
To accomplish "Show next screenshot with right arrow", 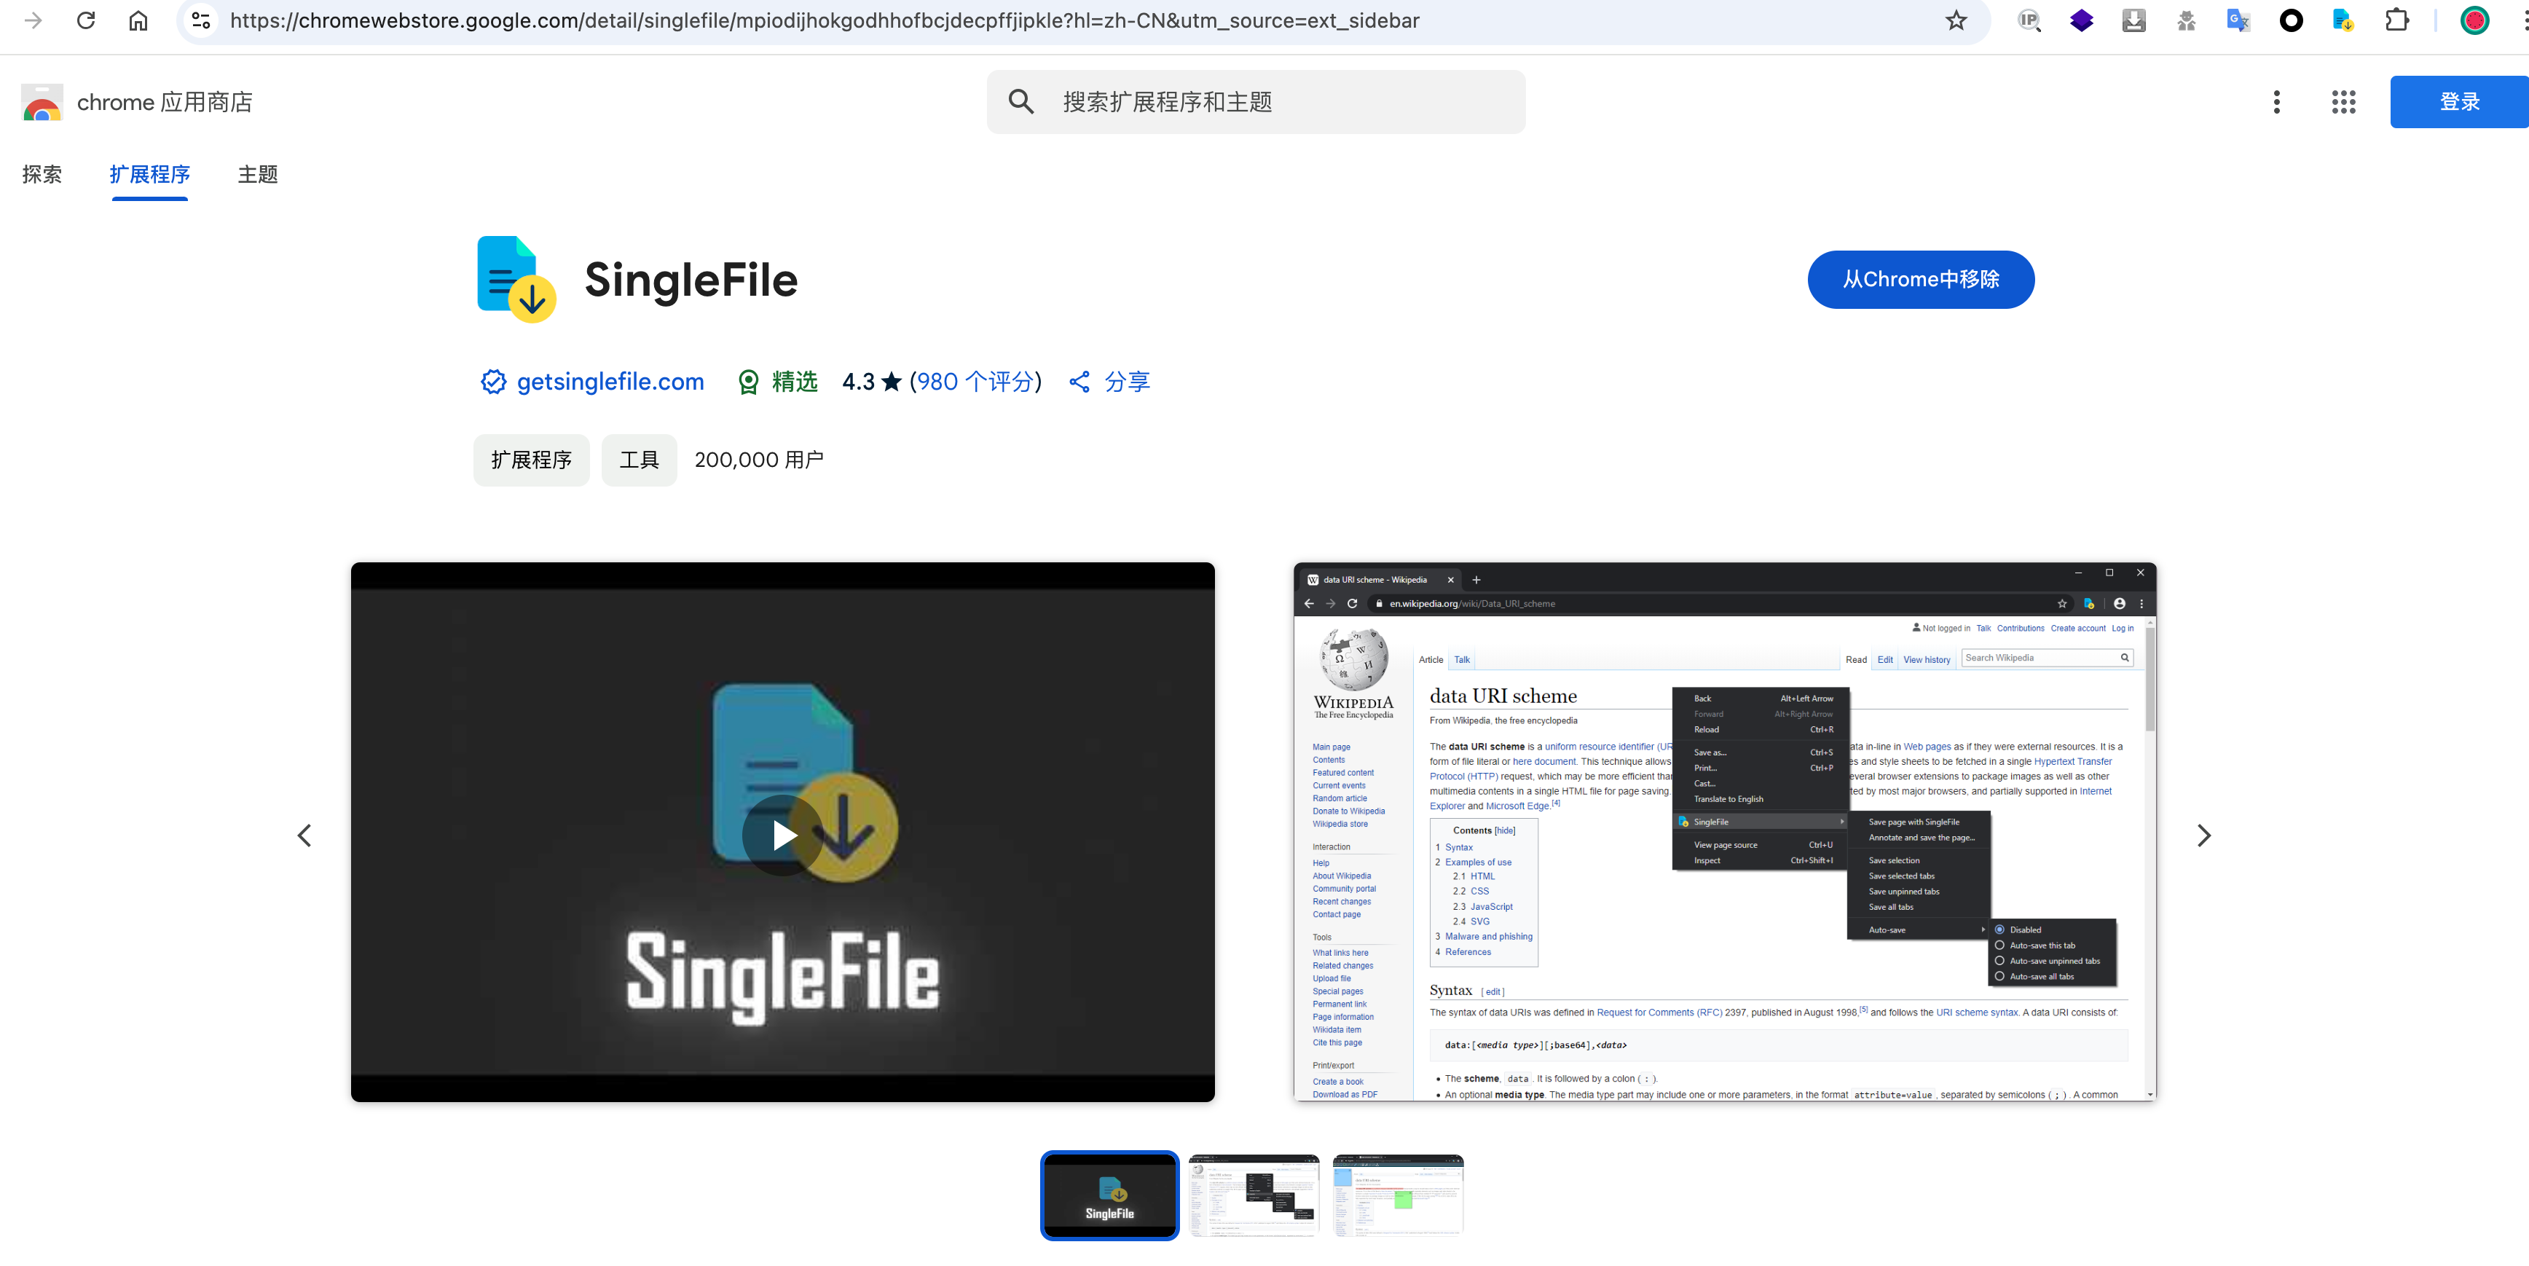I will 2203,836.
